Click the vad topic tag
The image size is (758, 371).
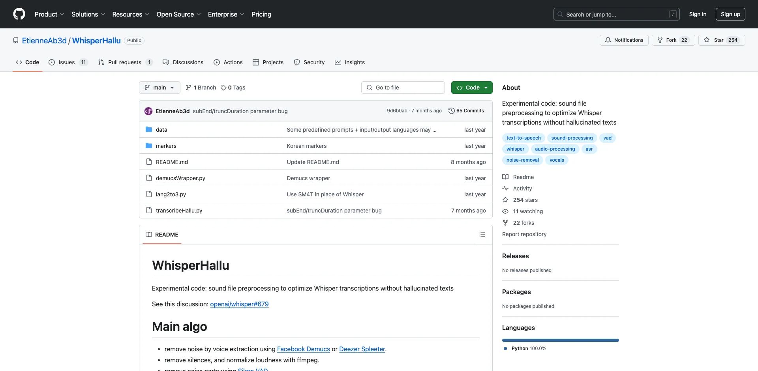[607, 138]
